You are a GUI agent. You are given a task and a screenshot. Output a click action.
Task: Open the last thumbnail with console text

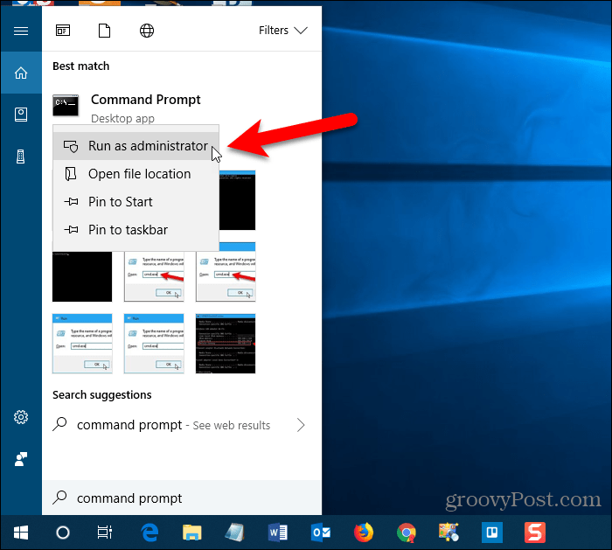point(226,344)
